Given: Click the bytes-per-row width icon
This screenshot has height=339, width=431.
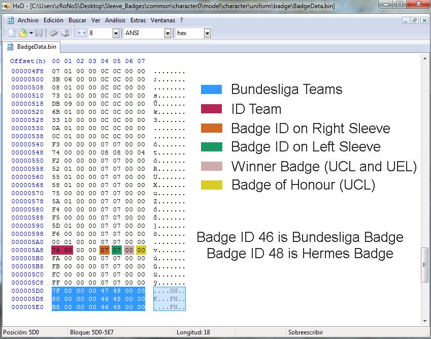Looking at the screenshot, I should pos(82,33).
